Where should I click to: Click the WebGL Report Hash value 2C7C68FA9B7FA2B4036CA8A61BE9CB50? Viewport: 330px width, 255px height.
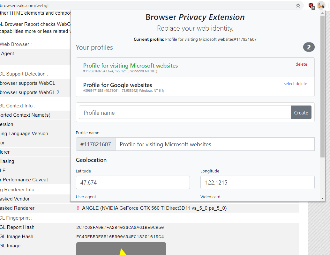pos(120,228)
